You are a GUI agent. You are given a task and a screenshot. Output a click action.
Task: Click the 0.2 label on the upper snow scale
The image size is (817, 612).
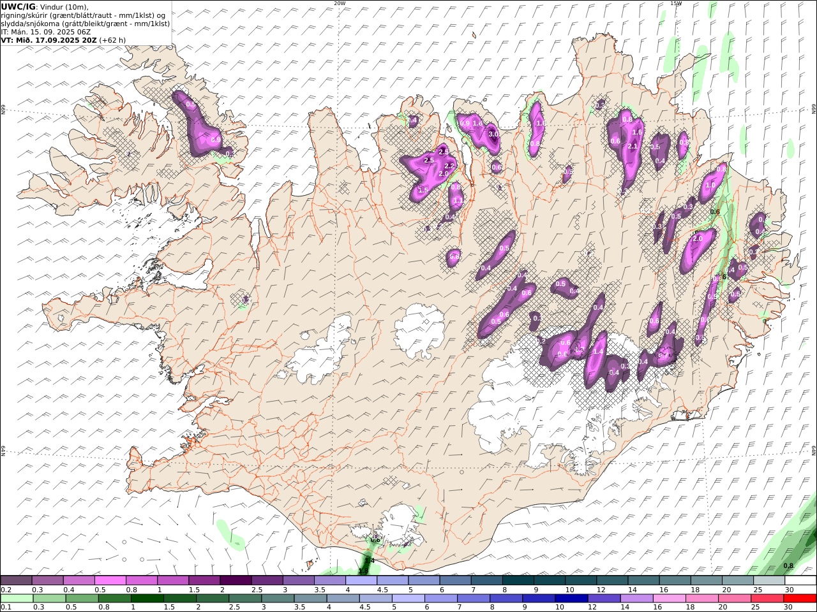click(x=6, y=590)
